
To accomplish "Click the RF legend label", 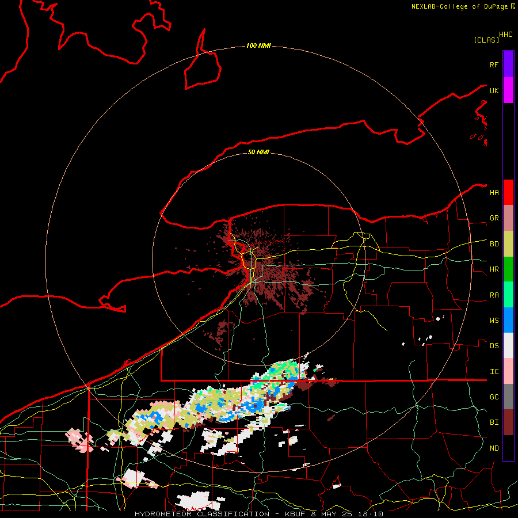I will click(494, 64).
